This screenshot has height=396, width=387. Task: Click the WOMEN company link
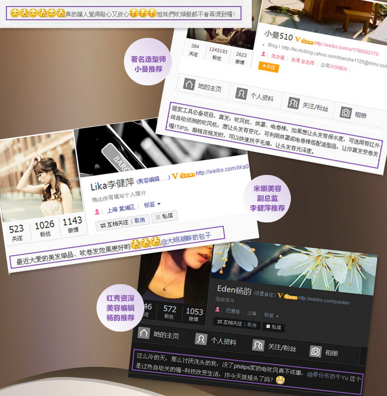(x=338, y=68)
